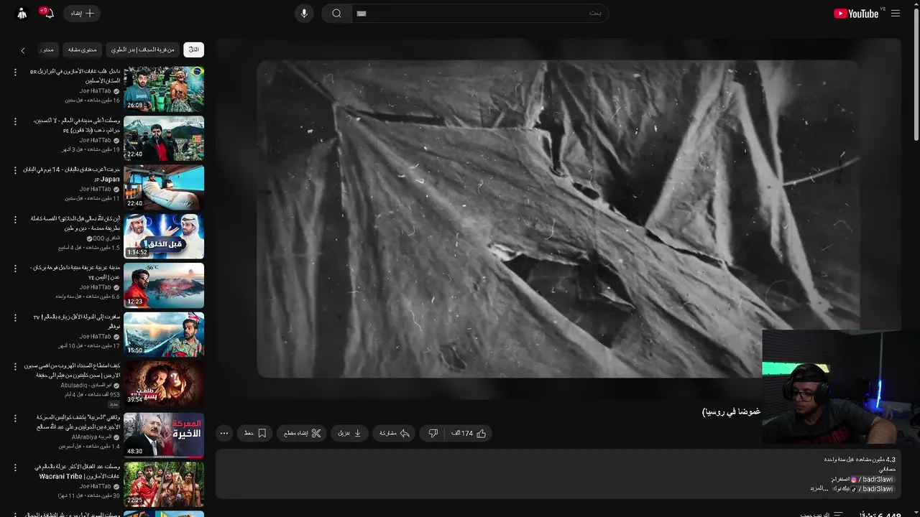The image size is (920, 517).
Task: Open options menu for the 1:14:52 video
Action: [x=15, y=219]
